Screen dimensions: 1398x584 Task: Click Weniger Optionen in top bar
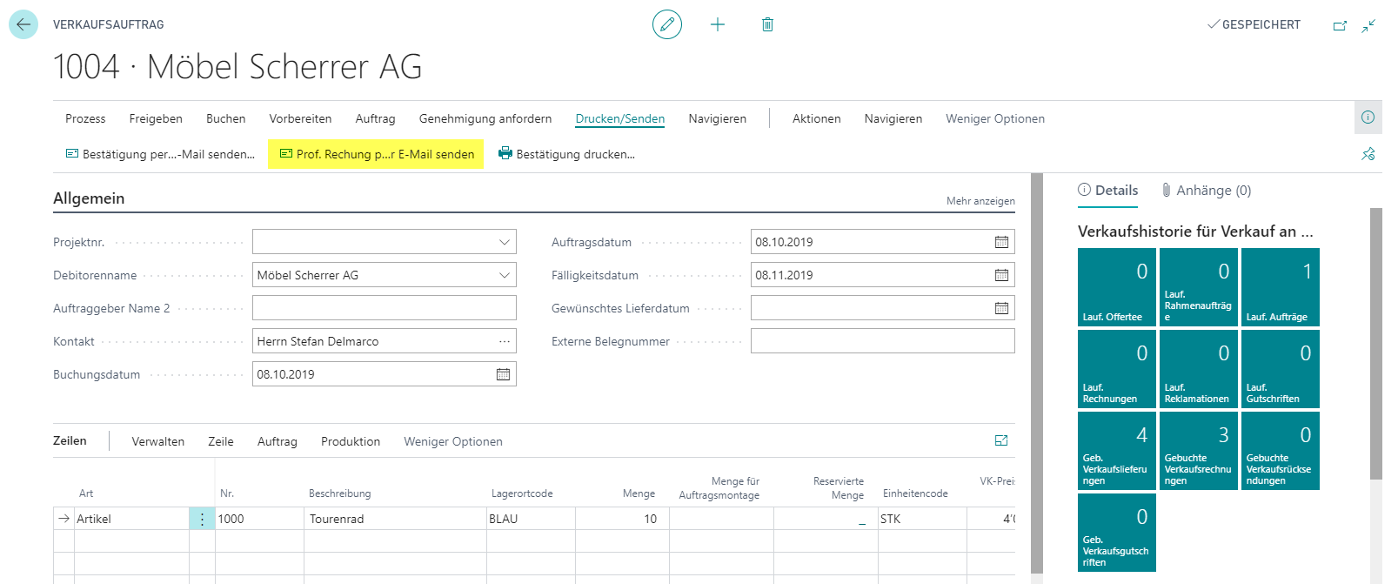point(995,118)
